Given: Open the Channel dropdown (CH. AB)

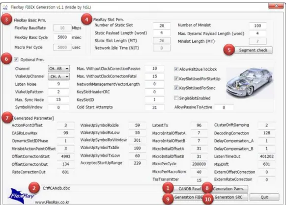Looking at the screenshot, I should tap(59, 69).
